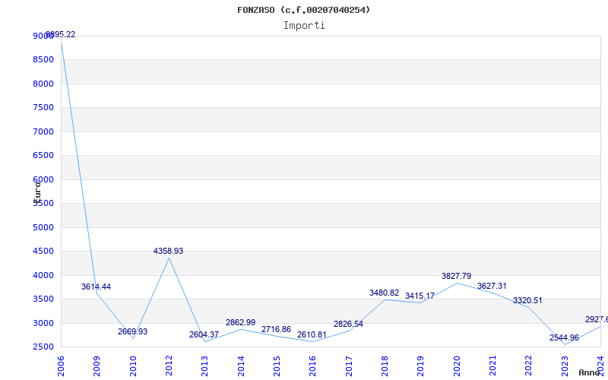Click the 2006 year axis label
608x380 pixels.
coord(61,366)
